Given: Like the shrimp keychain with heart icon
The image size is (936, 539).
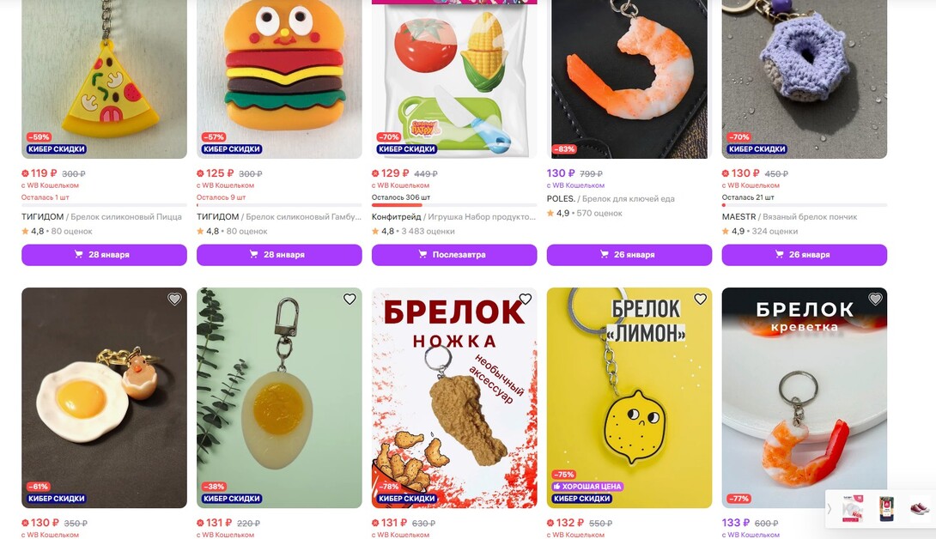Looking at the screenshot, I should 875,299.
